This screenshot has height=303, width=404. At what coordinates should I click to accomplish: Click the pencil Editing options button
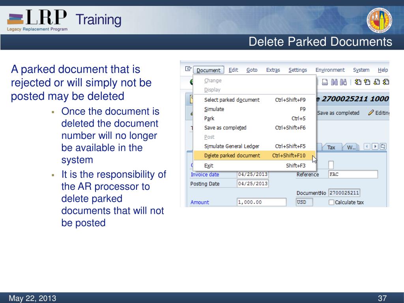[379, 113]
